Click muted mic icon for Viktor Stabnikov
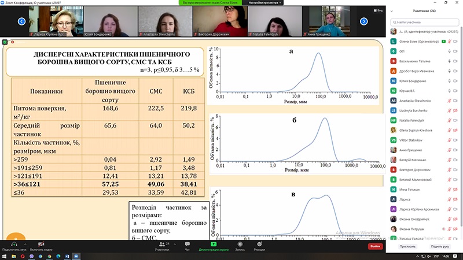Viewport: 463px width, 260px height. coord(450,140)
